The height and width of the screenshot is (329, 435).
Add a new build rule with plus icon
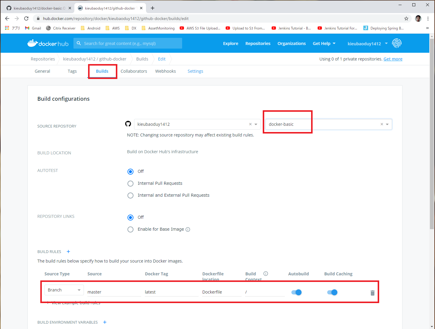coord(68,252)
